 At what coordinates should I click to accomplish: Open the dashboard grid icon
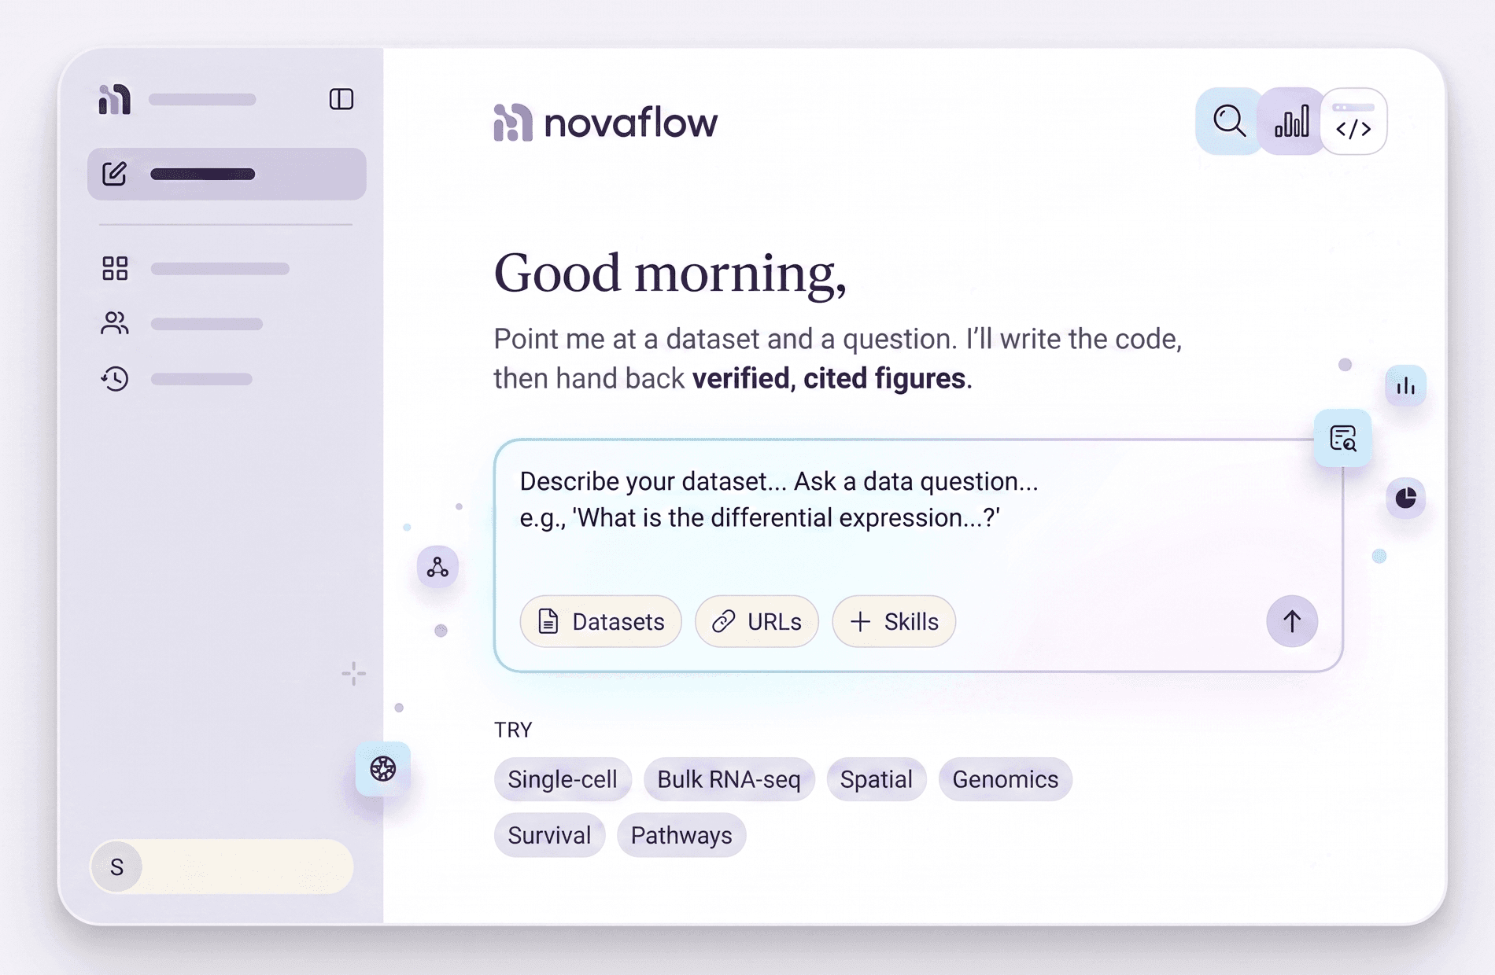[x=115, y=268]
